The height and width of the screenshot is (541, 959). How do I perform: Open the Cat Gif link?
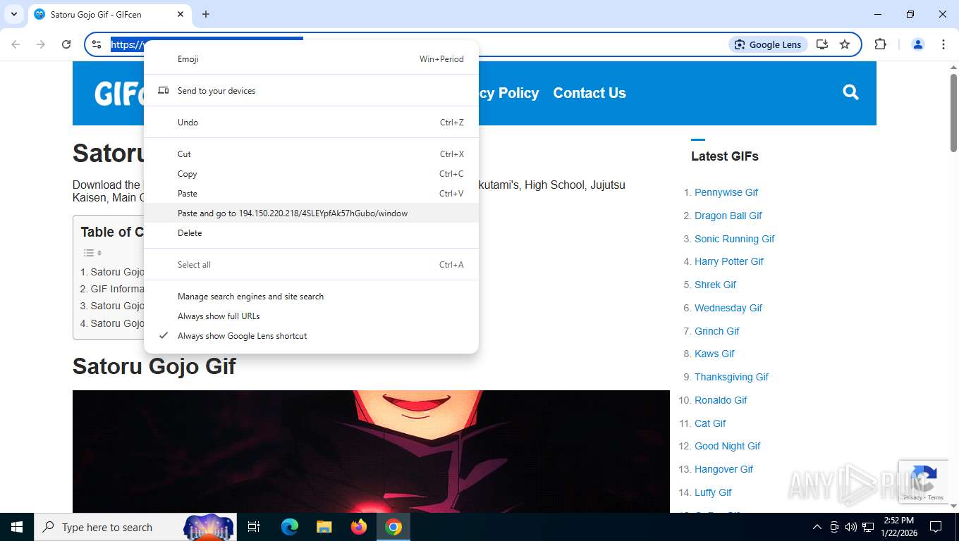710,423
